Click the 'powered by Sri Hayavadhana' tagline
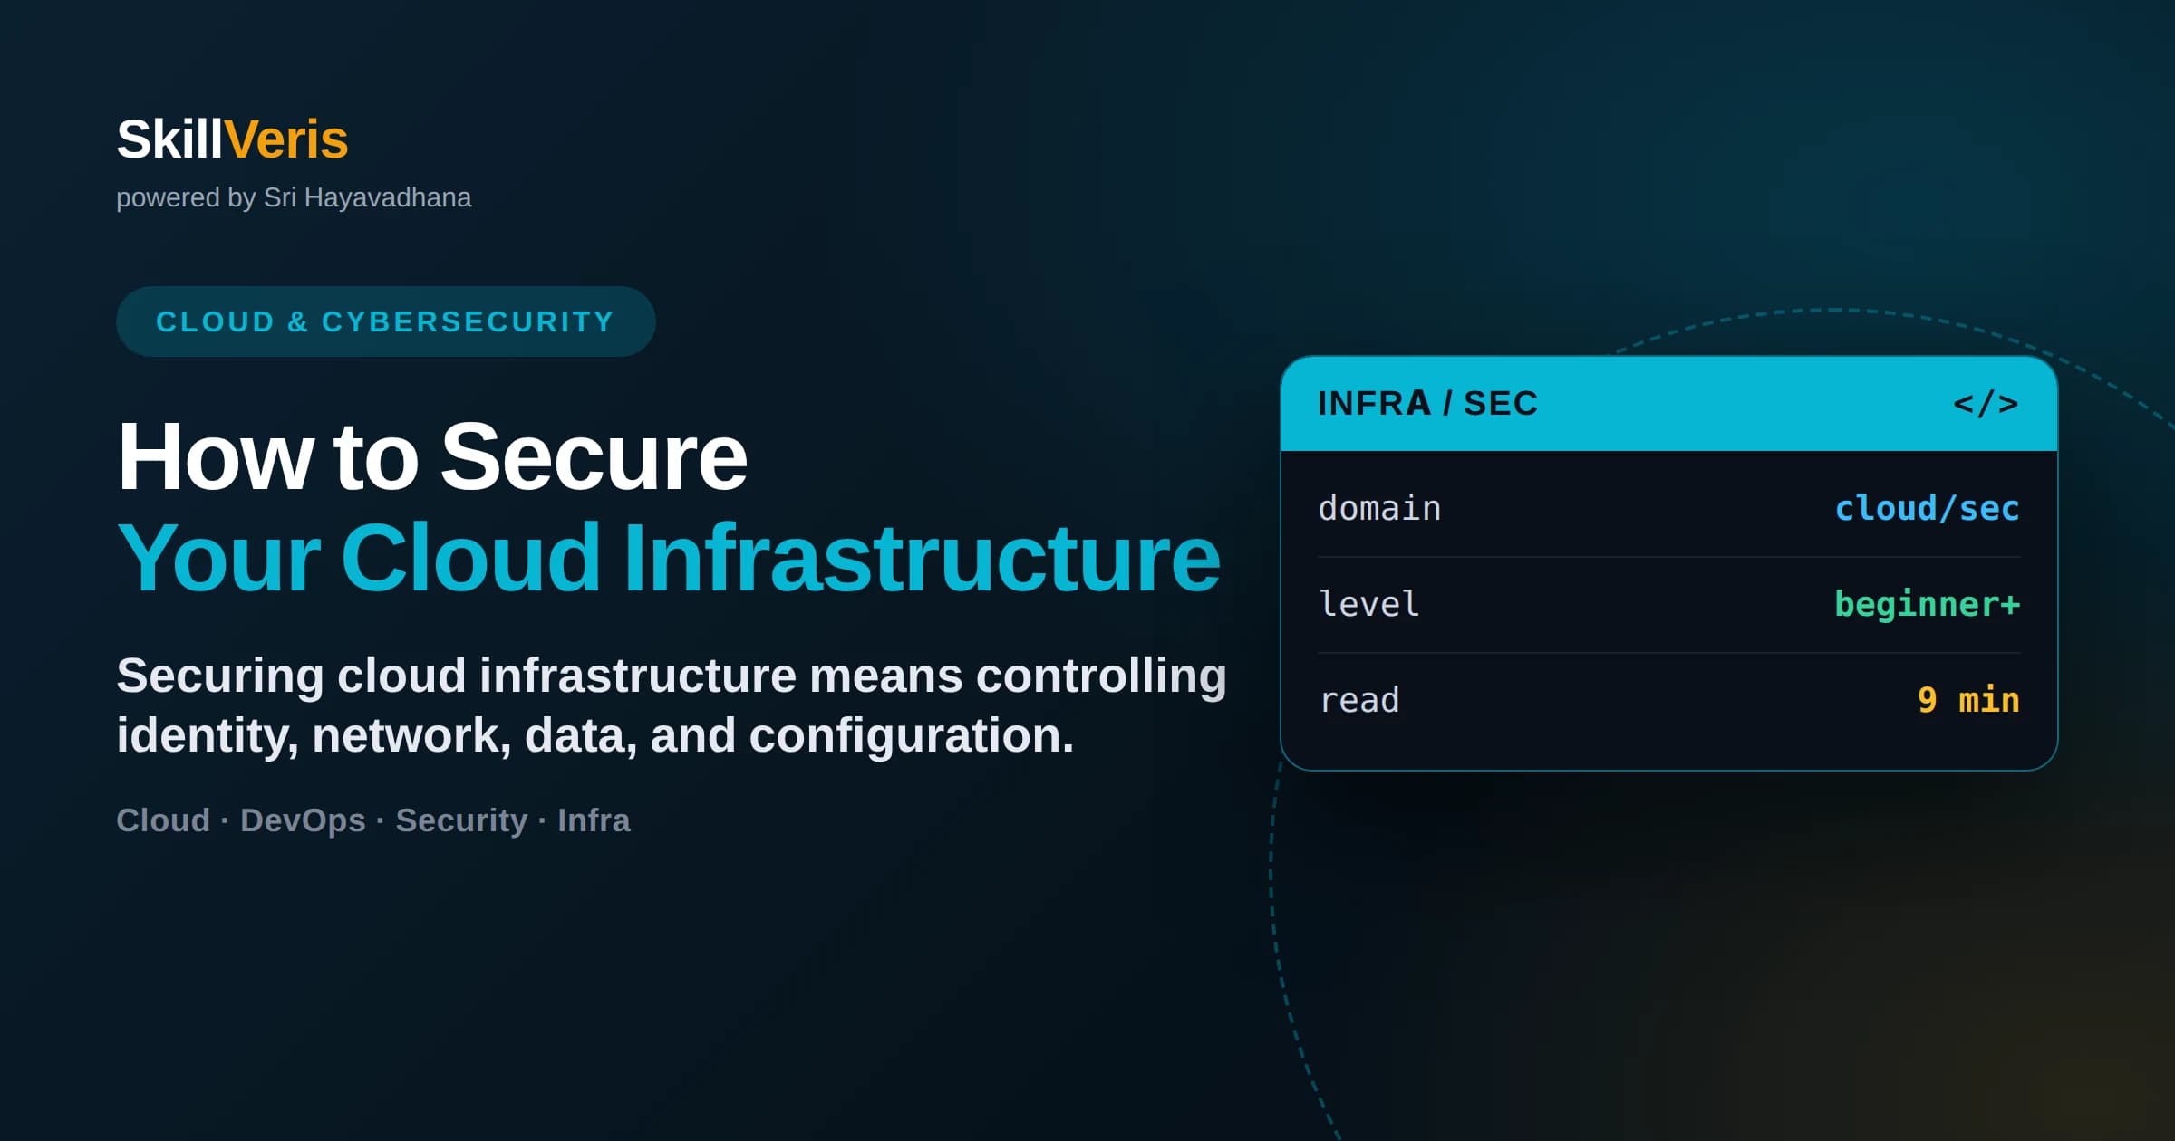The width and height of the screenshot is (2175, 1141). (294, 197)
